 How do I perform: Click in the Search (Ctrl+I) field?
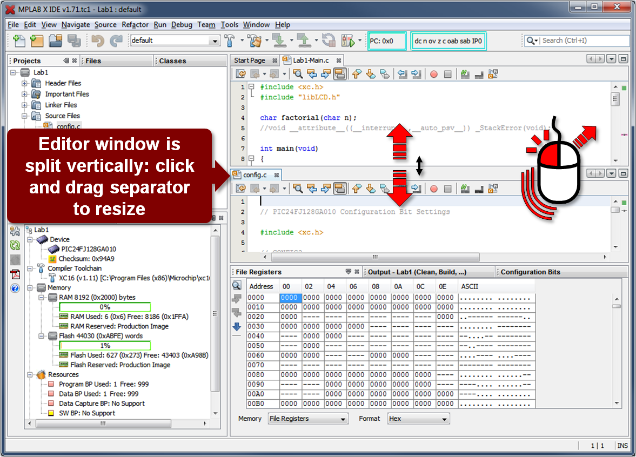[x=585, y=41]
